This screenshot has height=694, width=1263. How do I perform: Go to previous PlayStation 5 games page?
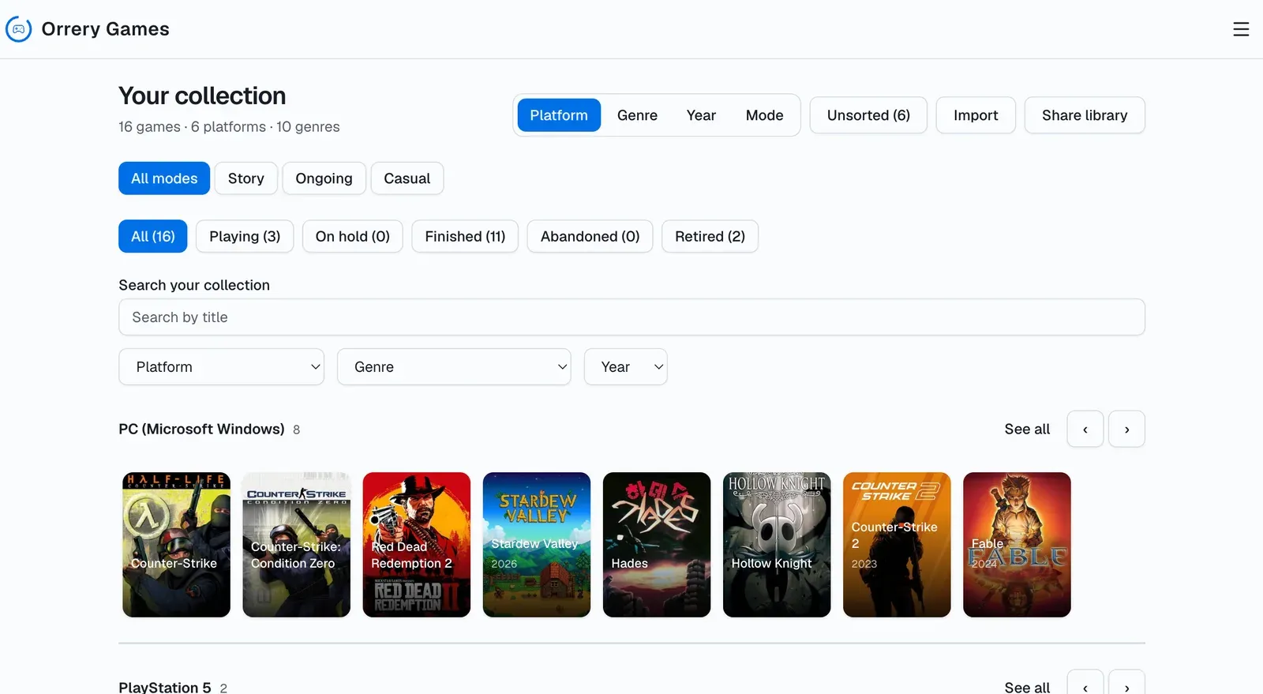pos(1085,684)
